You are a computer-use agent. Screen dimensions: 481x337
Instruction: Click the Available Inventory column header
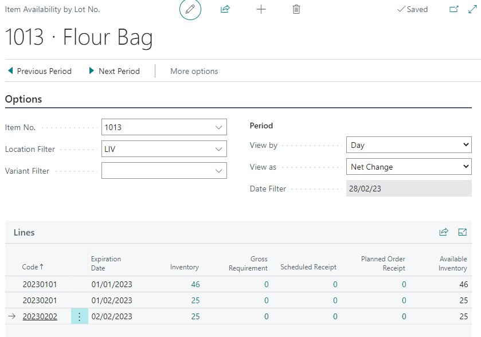tap(453, 264)
